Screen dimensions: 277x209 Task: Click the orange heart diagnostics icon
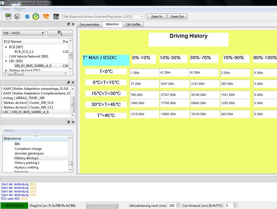[x=46, y=17]
